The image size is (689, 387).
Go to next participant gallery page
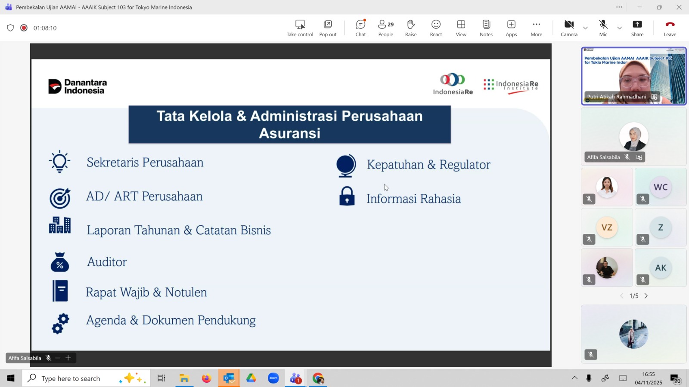point(646,296)
